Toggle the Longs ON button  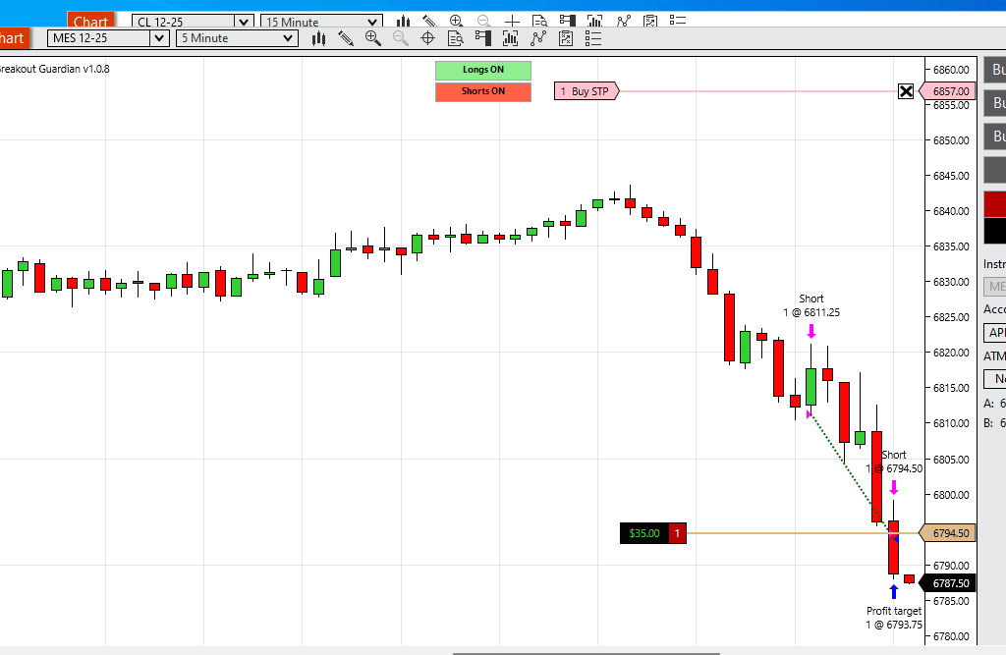click(483, 70)
